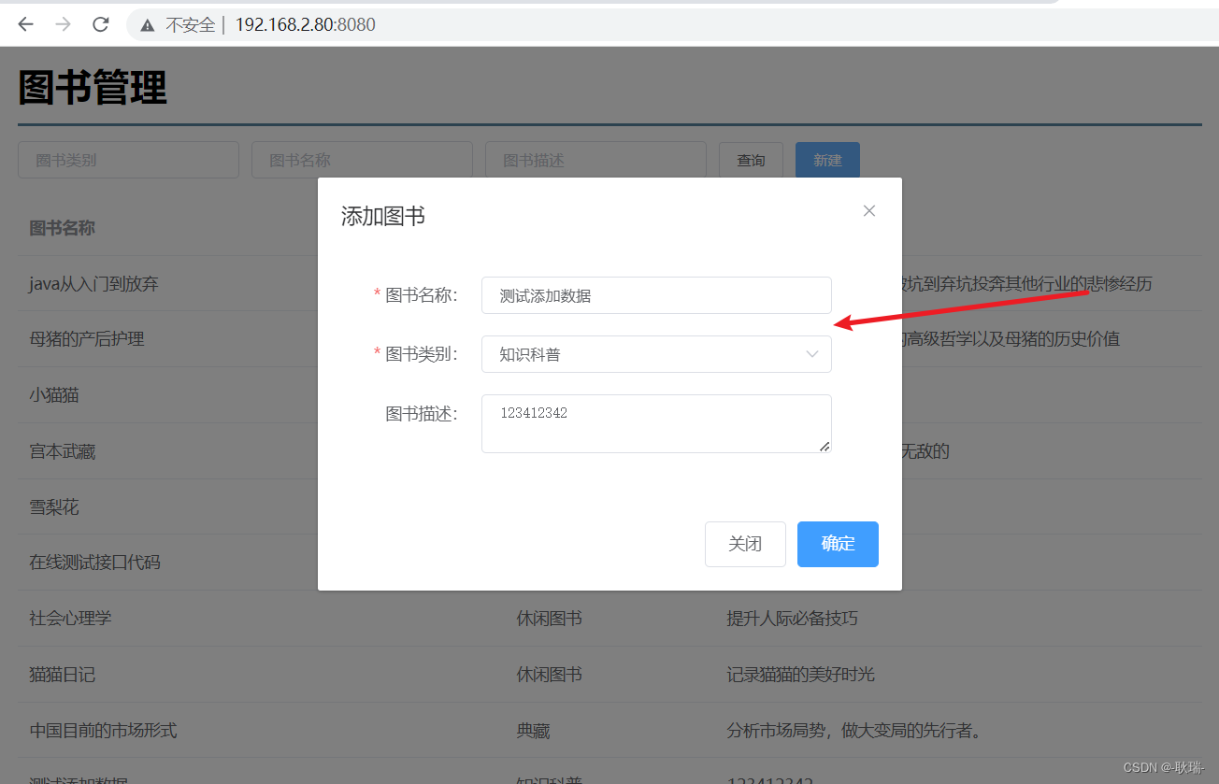Image resolution: width=1219 pixels, height=784 pixels.
Task: Click description 提升人际必备技巧
Action: pyautogui.click(x=792, y=619)
